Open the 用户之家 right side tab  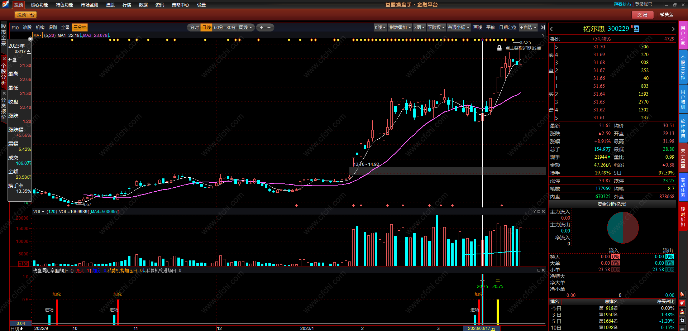pos(683,35)
